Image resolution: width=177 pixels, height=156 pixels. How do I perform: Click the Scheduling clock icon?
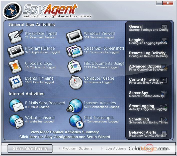pos(164,120)
